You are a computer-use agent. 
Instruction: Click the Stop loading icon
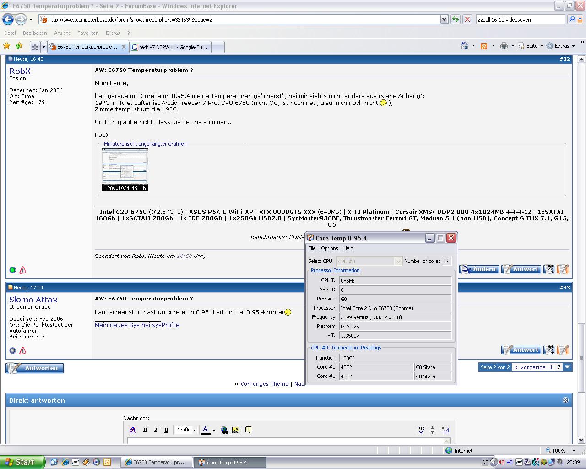467,19
